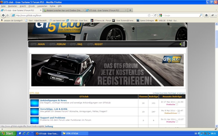Viewport: 218px width, 136px height.
Task: Open the GTSnews.de Forum bookmark
Action: coord(101,21)
